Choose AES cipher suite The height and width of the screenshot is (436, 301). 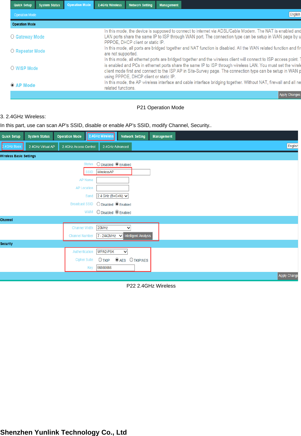pyautogui.click(x=117, y=260)
